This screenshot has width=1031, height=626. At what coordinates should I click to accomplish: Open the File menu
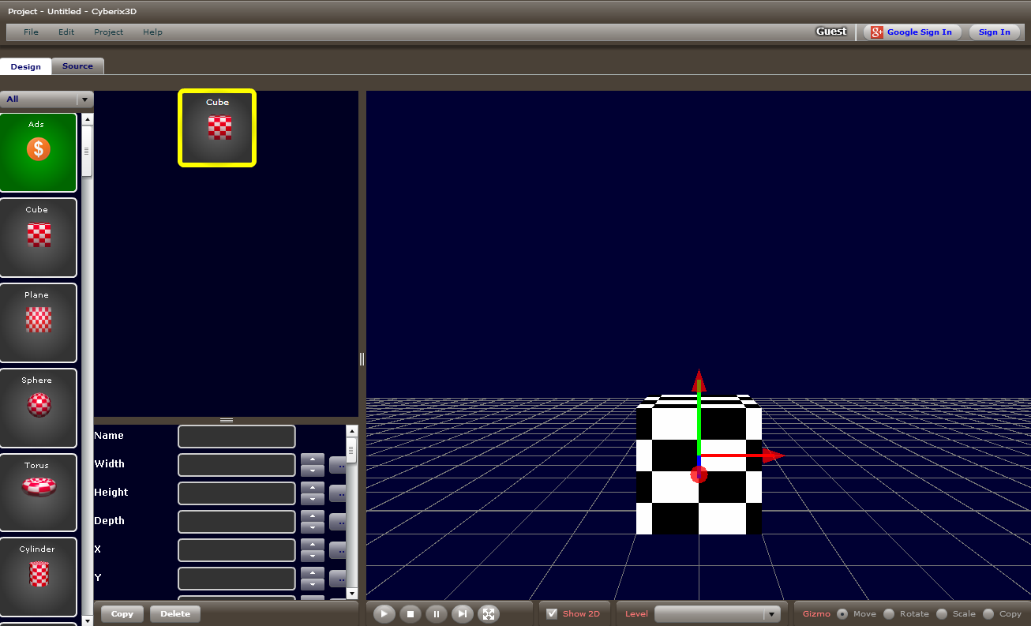[x=31, y=32]
